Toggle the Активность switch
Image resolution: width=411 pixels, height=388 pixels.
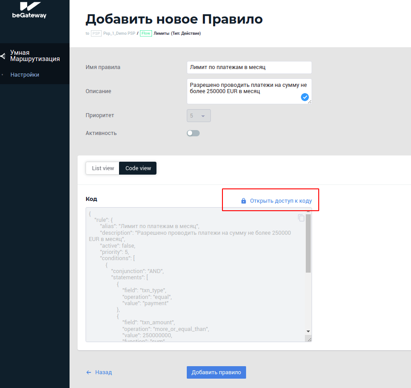193,133
